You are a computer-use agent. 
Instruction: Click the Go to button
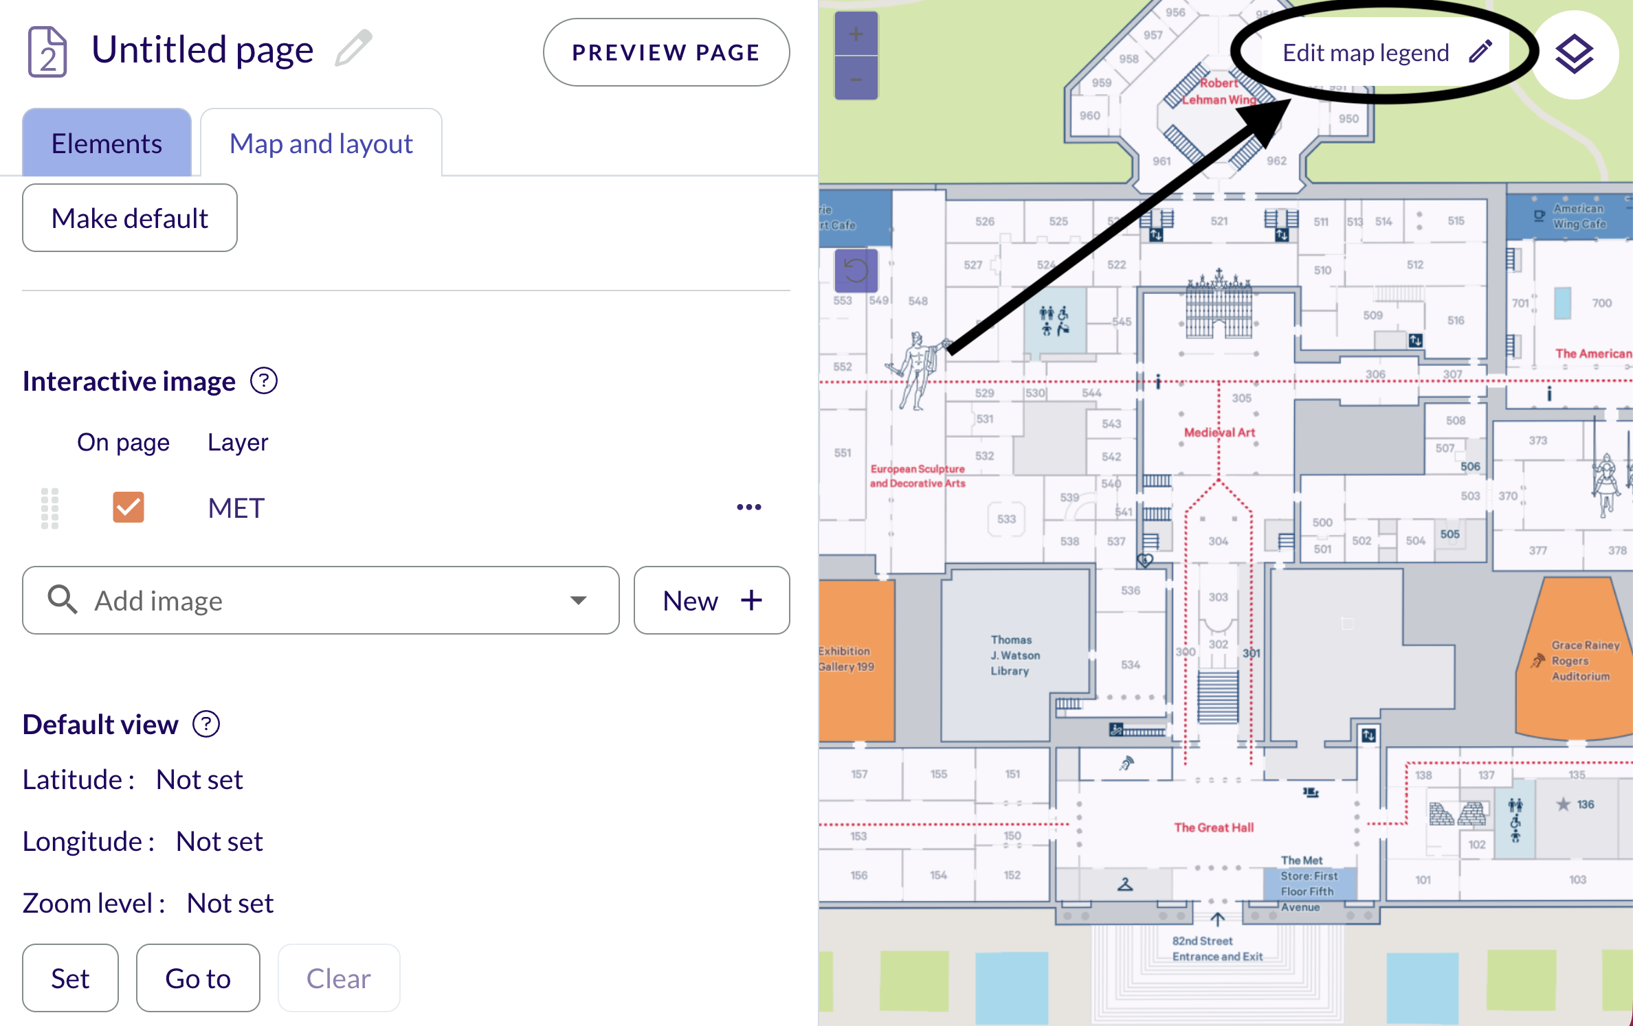[x=198, y=978]
